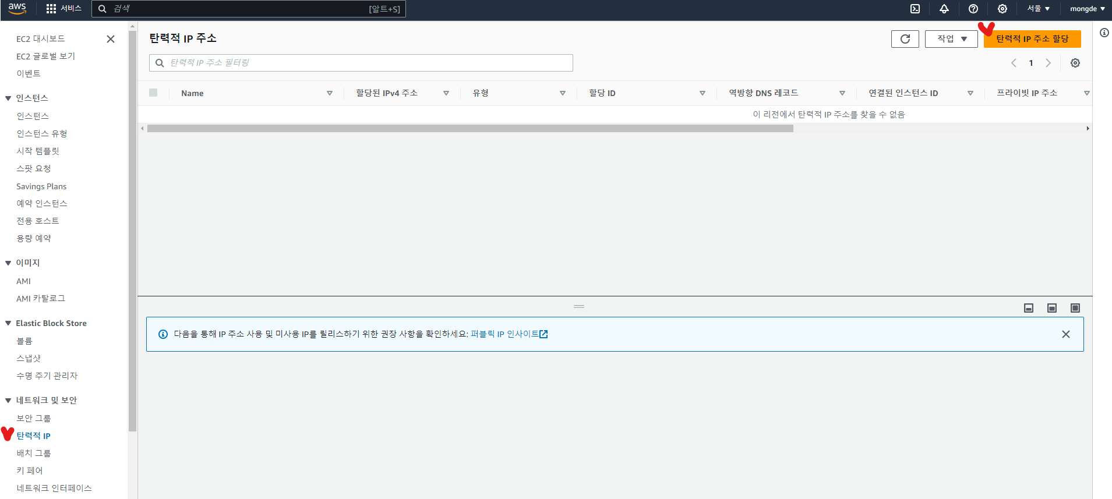Open table preferences gear icon
Viewport: 1112px width, 499px height.
click(x=1075, y=63)
